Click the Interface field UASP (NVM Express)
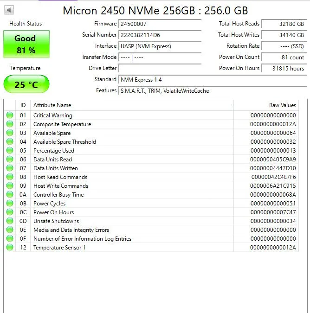Image resolution: width=310 pixels, height=313 pixels. (x=160, y=46)
